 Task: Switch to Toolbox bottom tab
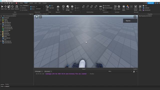coord(7,84)
